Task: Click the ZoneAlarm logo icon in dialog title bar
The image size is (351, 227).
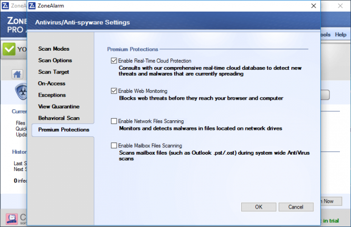Action: click(x=32, y=6)
